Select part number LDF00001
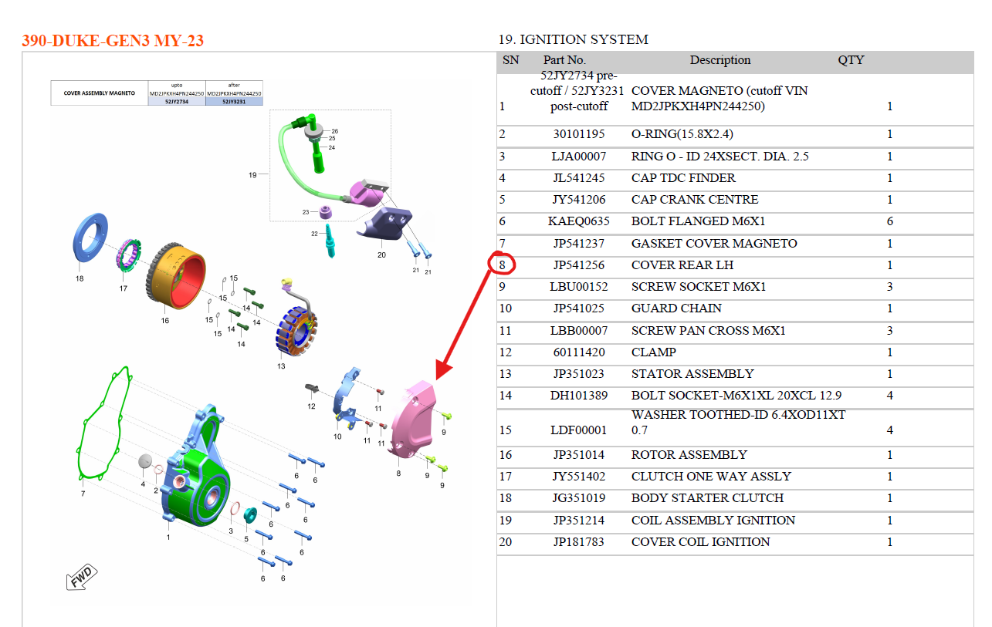Image resolution: width=992 pixels, height=627 pixels. (x=579, y=430)
